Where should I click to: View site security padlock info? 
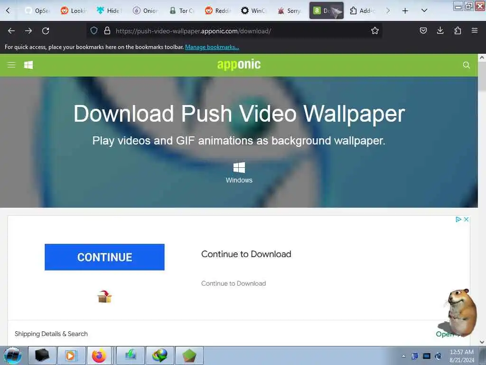pyautogui.click(x=107, y=30)
